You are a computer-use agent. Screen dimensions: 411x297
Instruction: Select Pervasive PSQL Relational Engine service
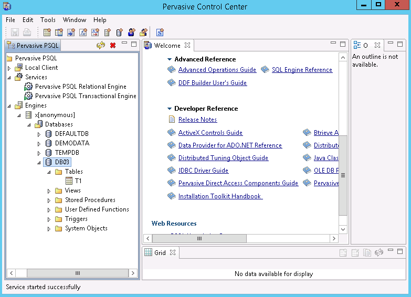(80, 87)
